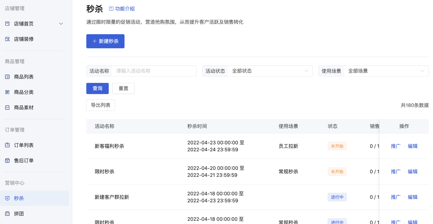Click the 商品素材 icon in sidebar
Viewport: 433px width, 224px height.
pyautogui.click(x=7, y=107)
